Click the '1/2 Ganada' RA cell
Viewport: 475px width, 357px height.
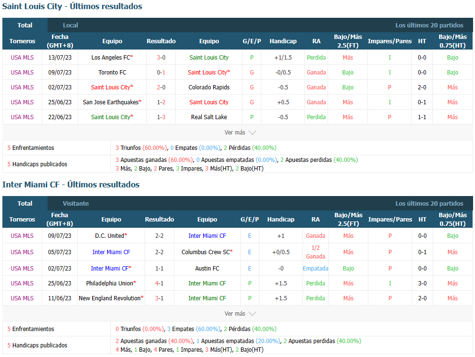pos(316,252)
